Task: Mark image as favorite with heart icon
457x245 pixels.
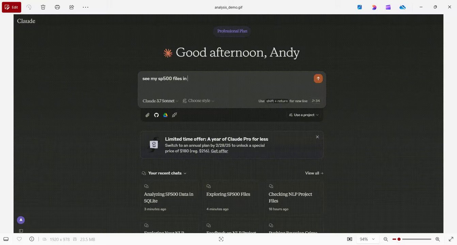Action: pos(19,239)
